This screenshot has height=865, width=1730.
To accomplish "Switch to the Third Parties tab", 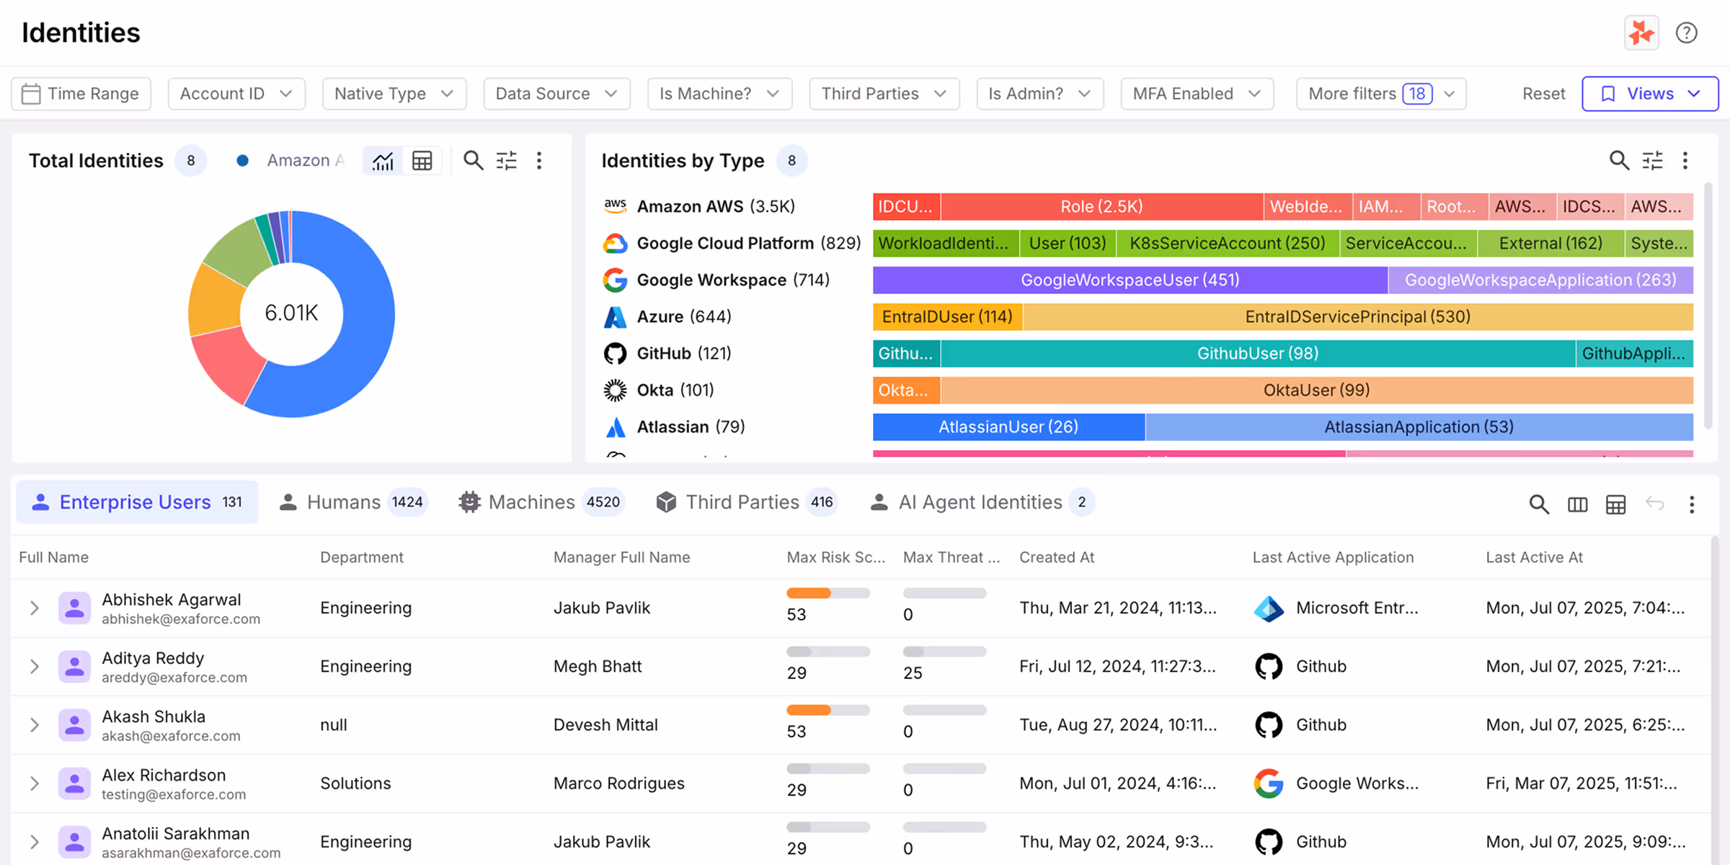I will (746, 502).
